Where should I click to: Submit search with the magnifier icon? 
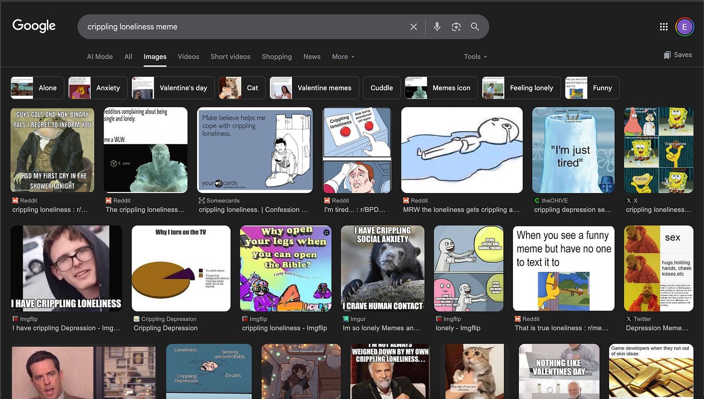pyautogui.click(x=475, y=27)
